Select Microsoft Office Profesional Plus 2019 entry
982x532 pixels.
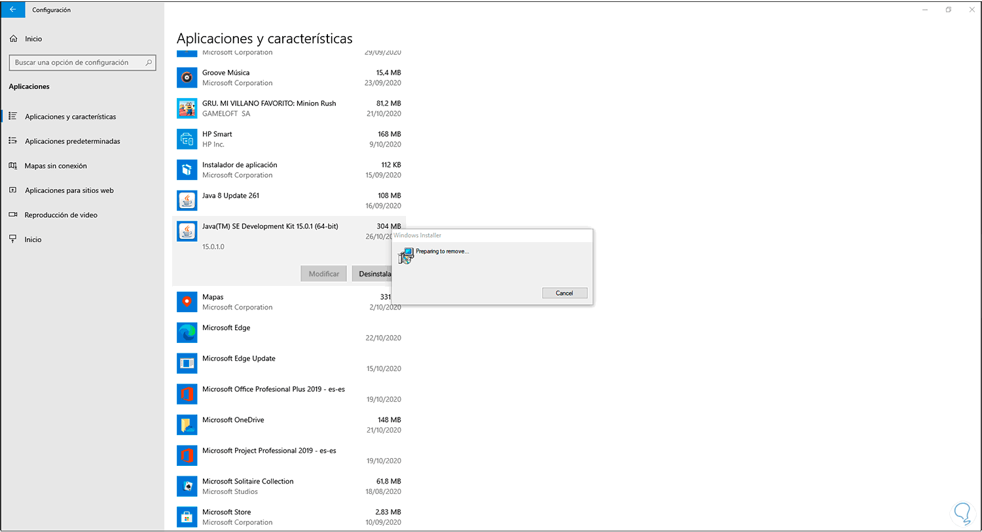(x=274, y=389)
